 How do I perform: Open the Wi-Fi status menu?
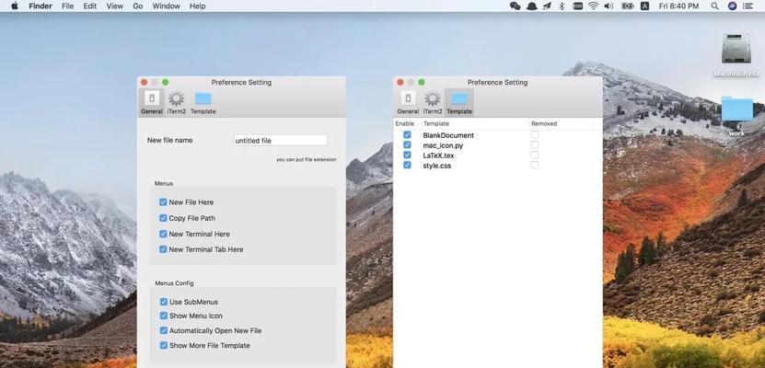coord(593,6)
